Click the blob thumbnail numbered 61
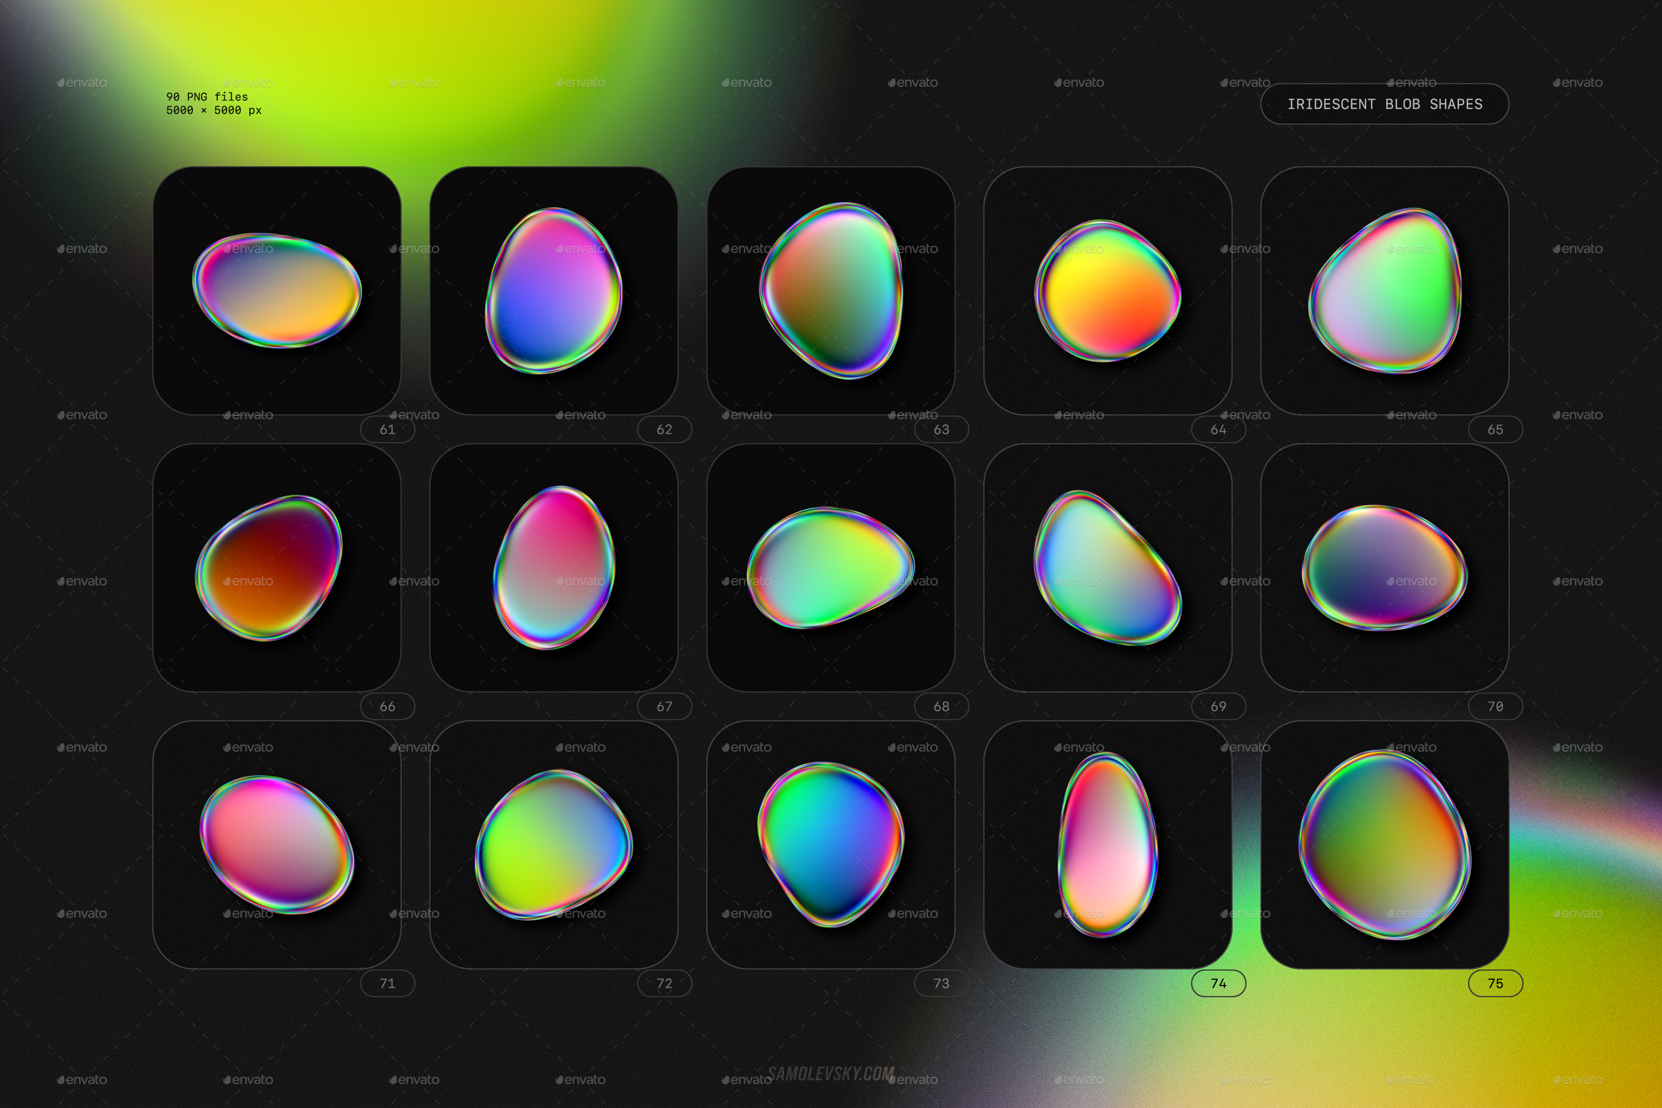This screenshot has width=1662, height=1108. coord(277,290)
